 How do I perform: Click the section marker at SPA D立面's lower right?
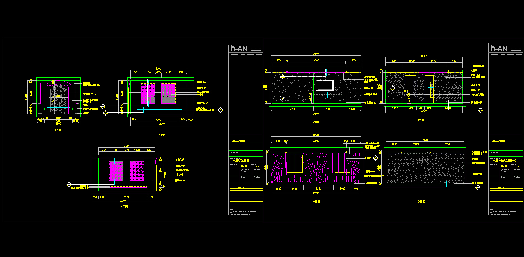[x=478, y=187]
